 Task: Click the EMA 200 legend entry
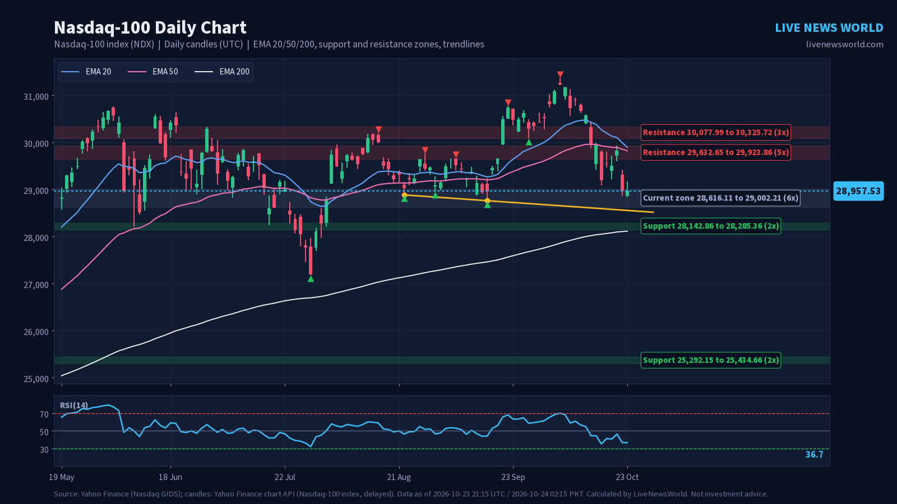click(x=222, y=72)
